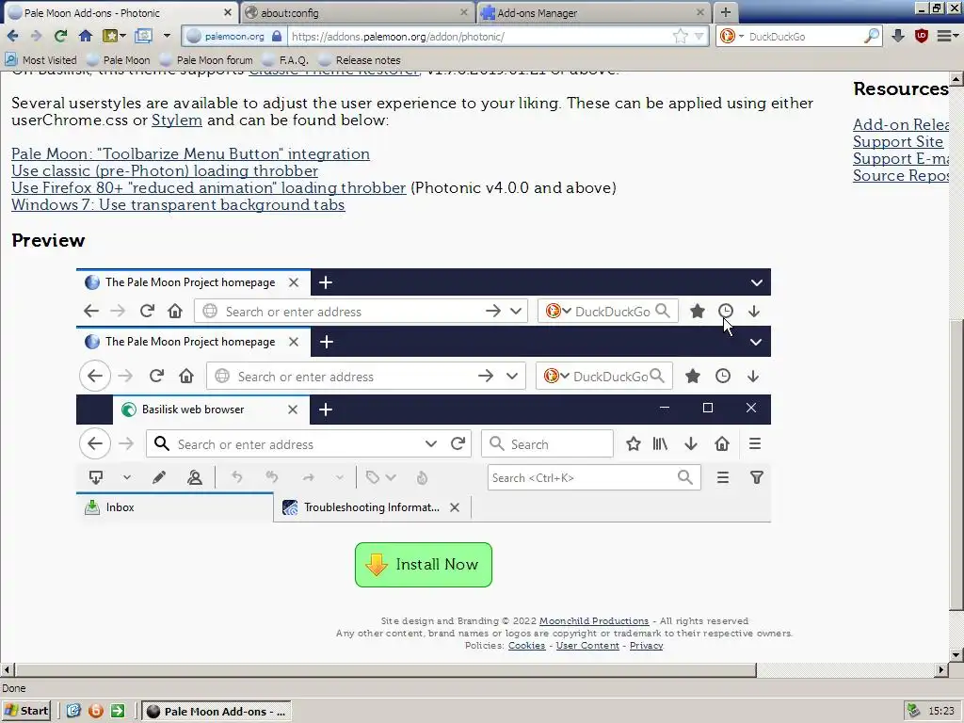Click the horizontal scrollbar left arrow
The height and width of the screenshot is (723, 964).
[x=7, y=669]
